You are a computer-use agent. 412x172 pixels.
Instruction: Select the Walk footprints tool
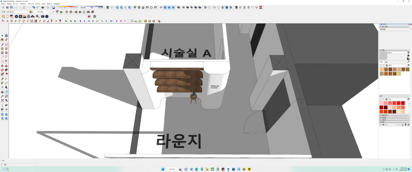click(2, 109)
